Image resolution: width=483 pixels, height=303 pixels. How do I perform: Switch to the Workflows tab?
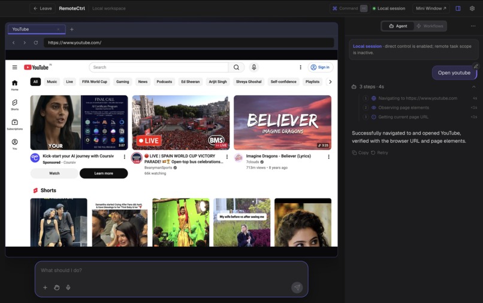[x=430, y=26]
